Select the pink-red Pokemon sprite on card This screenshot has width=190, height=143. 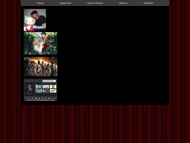click(x=53, y=91)
